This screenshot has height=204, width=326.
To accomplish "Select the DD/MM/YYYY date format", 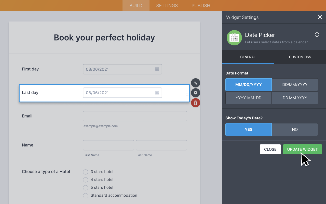I will pos(295,85).
